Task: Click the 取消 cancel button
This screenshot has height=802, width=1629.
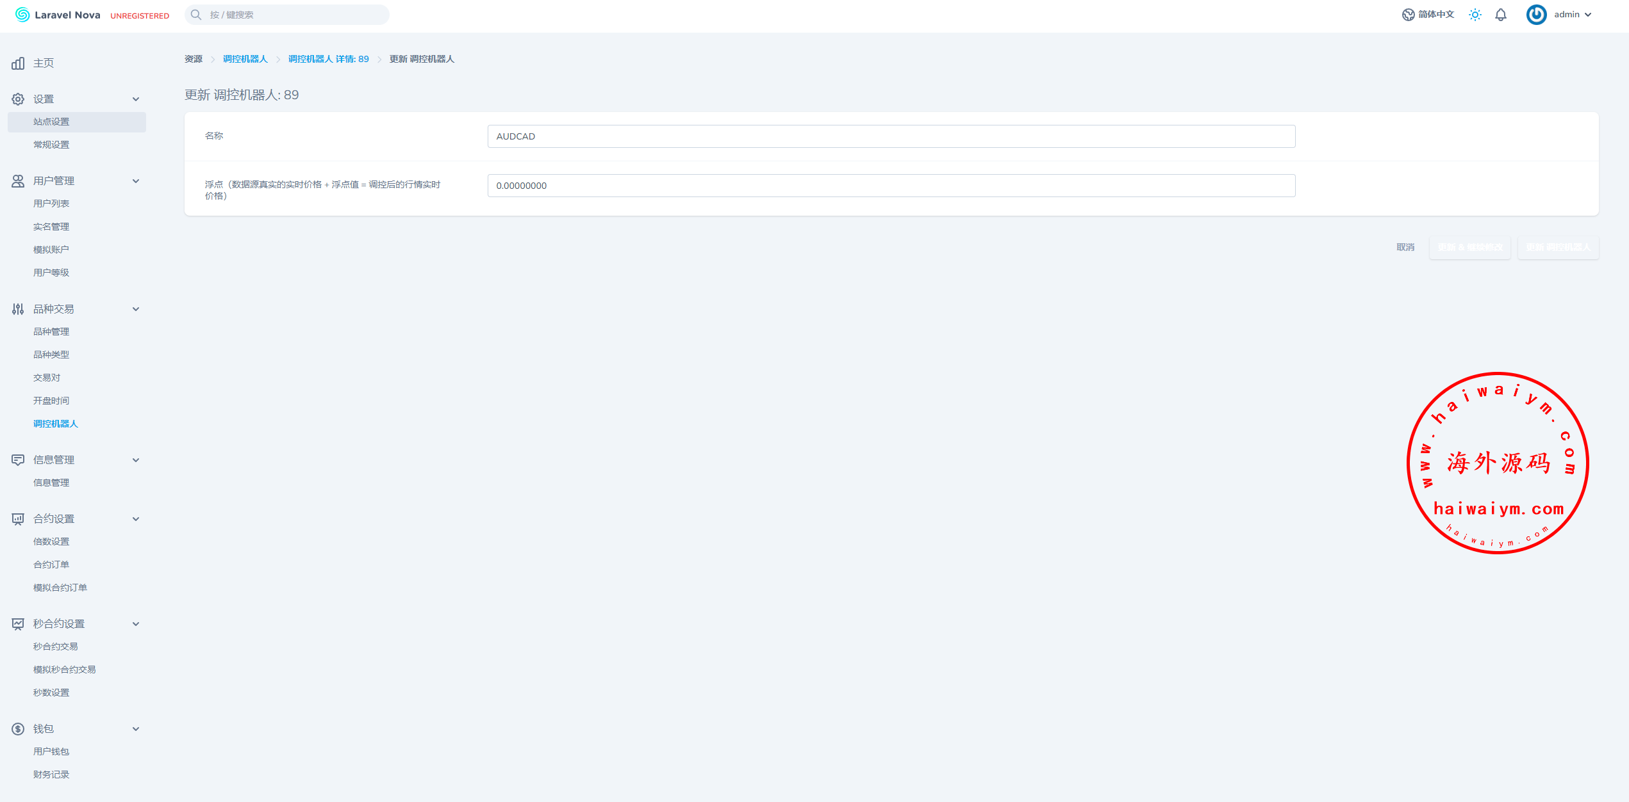Action: coord(1405,247)
